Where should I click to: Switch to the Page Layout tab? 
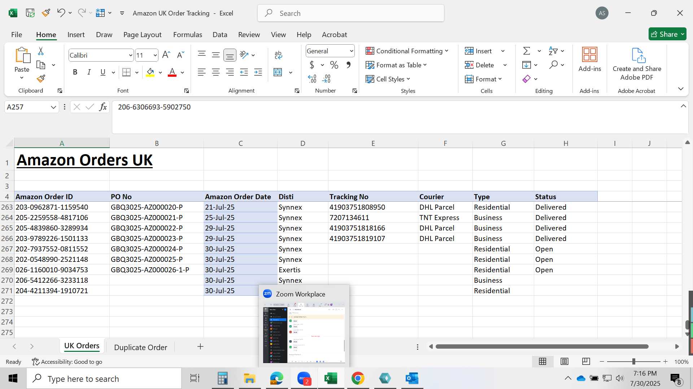(142, 35)
